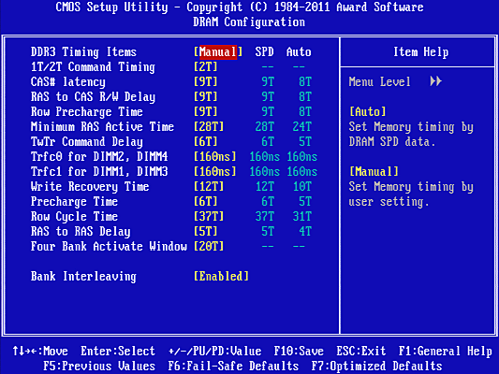Click the F6:Fail-Safe Defaults hint

pyautogui.click(x=234, y=367)
